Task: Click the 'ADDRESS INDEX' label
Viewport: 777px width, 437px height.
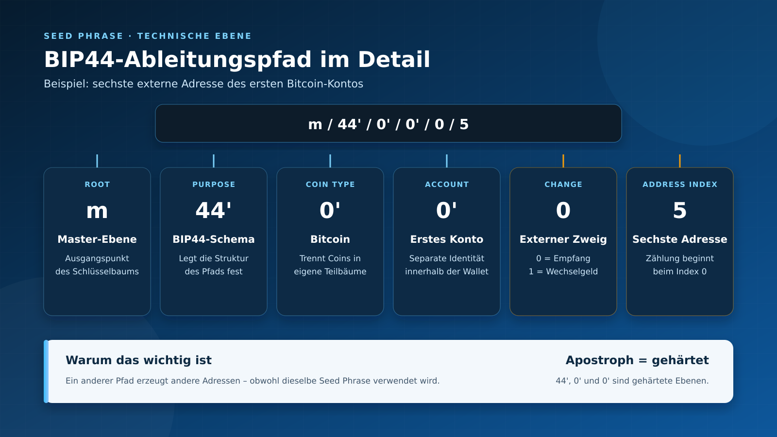Action: coord(680,185)
